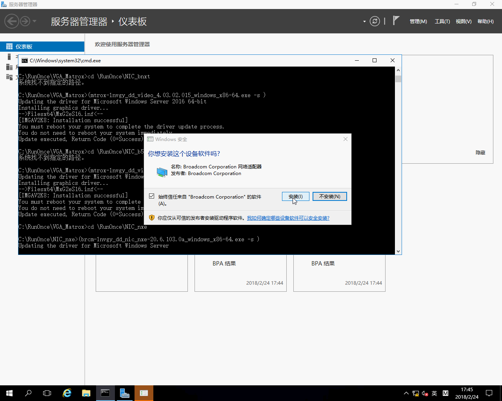This screenshot has width=502, height=401.
Task: Open the 工具(T) menu
Action: click(x=442, y=21)
